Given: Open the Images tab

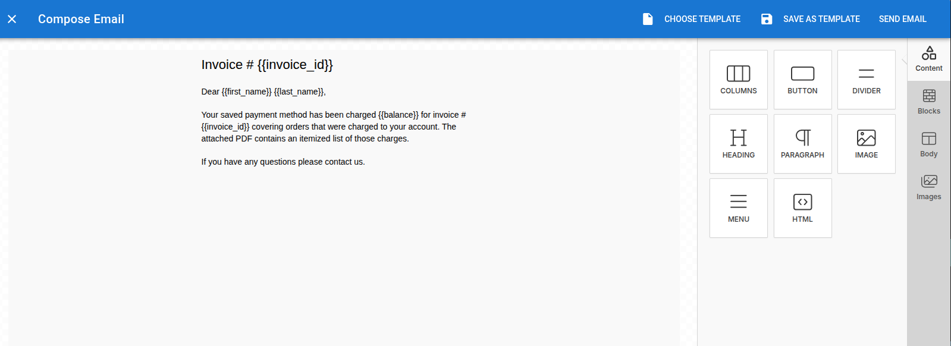Looking at the screenshot, I should tap(928, 188).
